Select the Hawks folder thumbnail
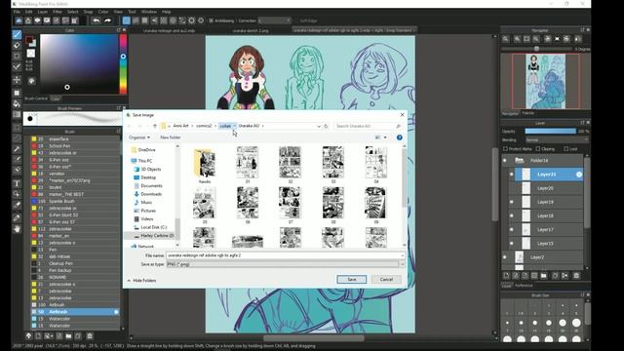The image size is (624, 351). pyautogui.click(x=205, y=166)
